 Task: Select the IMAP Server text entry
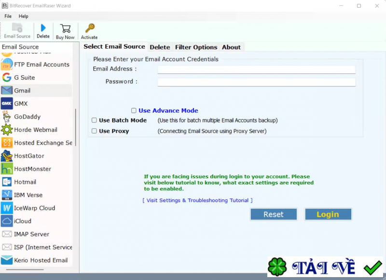click(31, 234)
